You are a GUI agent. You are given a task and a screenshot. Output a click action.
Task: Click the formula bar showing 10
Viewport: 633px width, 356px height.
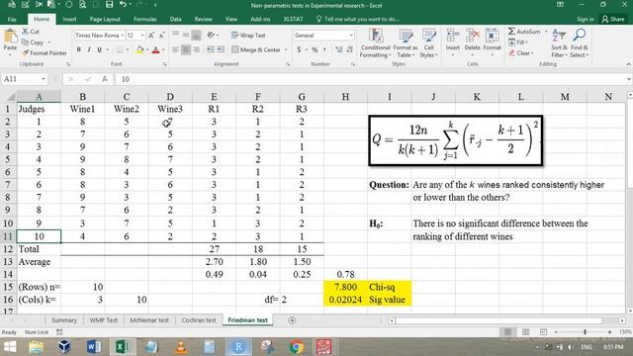pyautogui.click(x=372, y=79)
